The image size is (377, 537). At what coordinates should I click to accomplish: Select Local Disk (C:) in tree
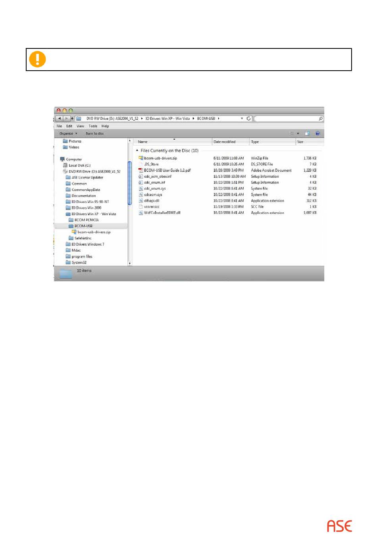79,166
